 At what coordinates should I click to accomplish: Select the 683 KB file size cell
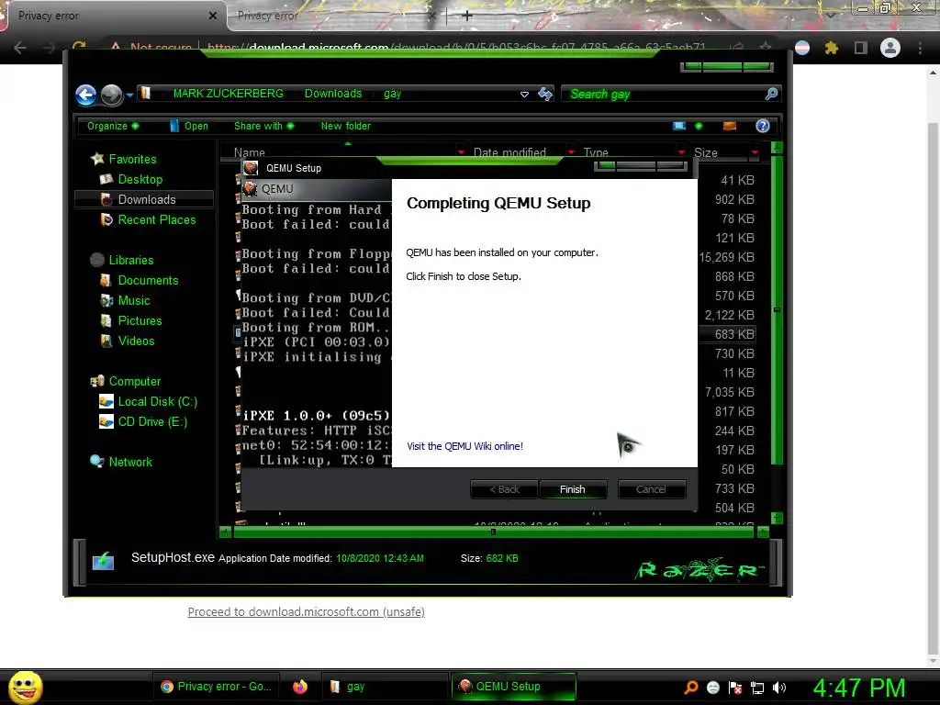(733, 334)
